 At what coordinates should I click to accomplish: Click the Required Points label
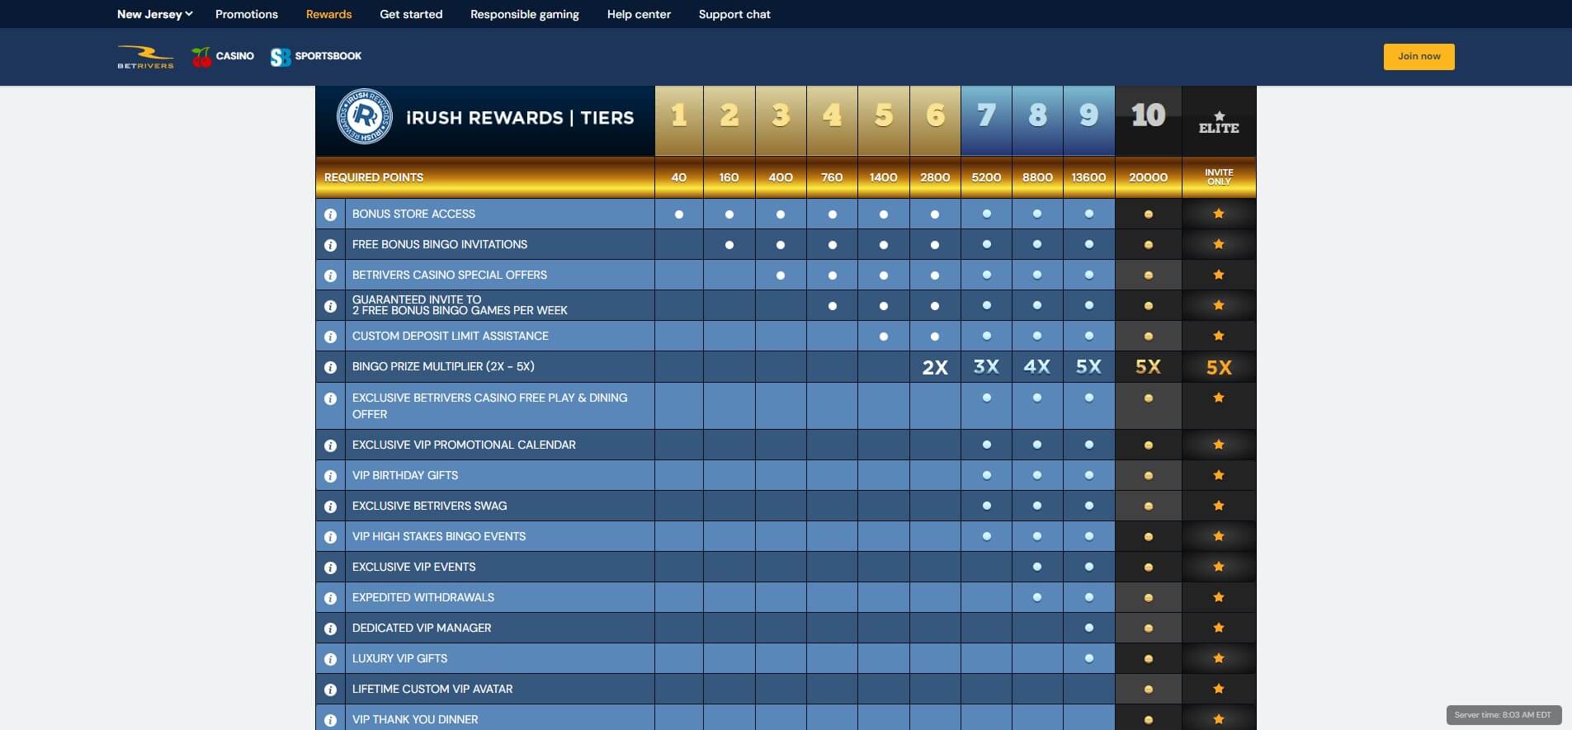(x=374, y=177)
